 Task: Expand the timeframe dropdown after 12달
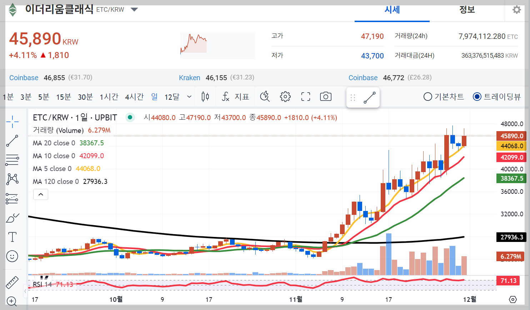[x=189, y=97]
